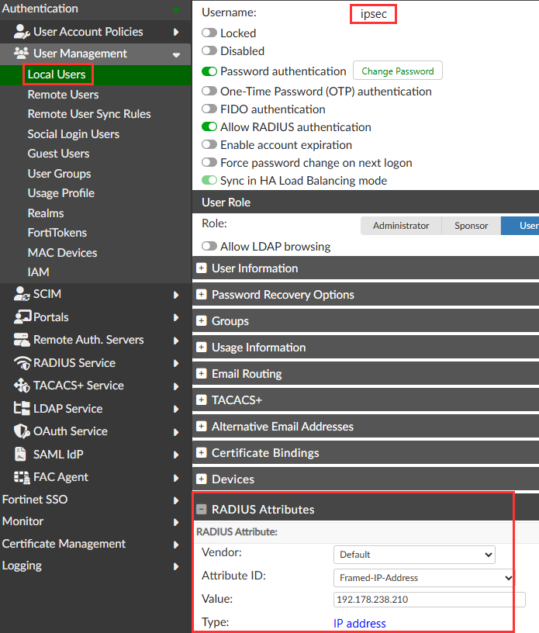Click the Remote Auth. Servers icon
The height and width of the screenshot is (633, 539).
coord(22,340)
